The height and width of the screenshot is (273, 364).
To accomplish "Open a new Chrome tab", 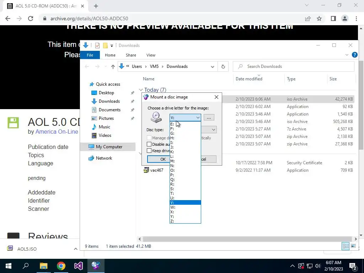I will [96, 6].
